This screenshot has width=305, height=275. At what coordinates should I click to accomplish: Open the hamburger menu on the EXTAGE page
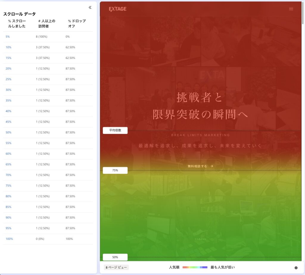click(x=291, y=9)
